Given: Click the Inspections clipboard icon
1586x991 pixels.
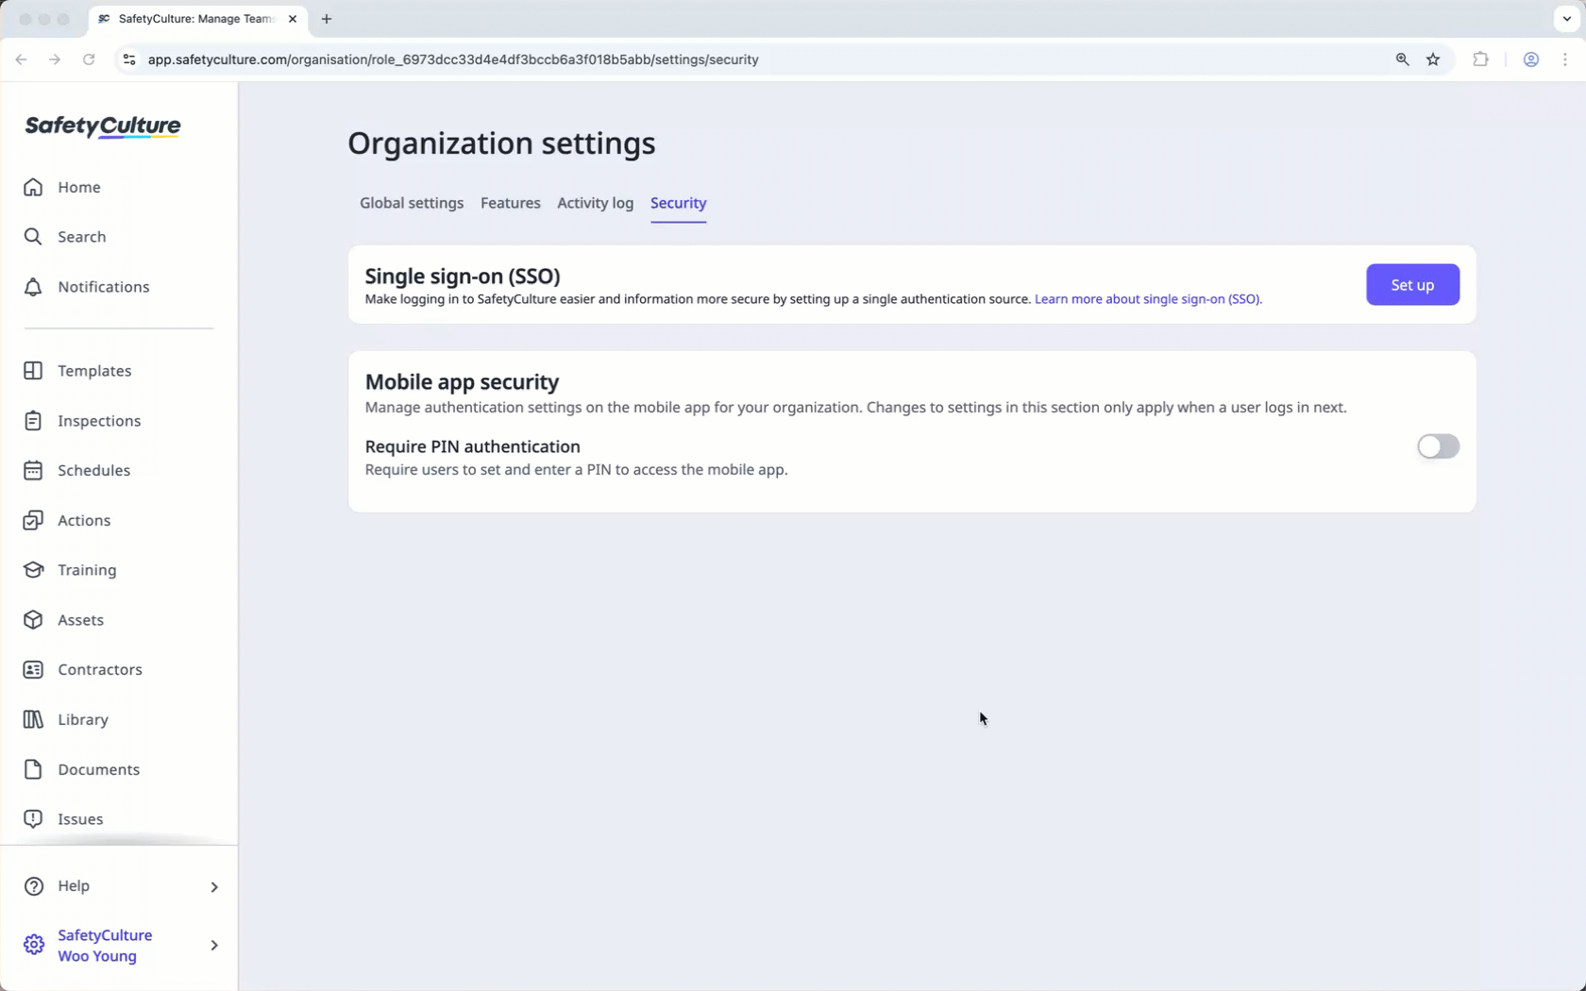Looking at the screenshot, I should (x=33, y=421).
